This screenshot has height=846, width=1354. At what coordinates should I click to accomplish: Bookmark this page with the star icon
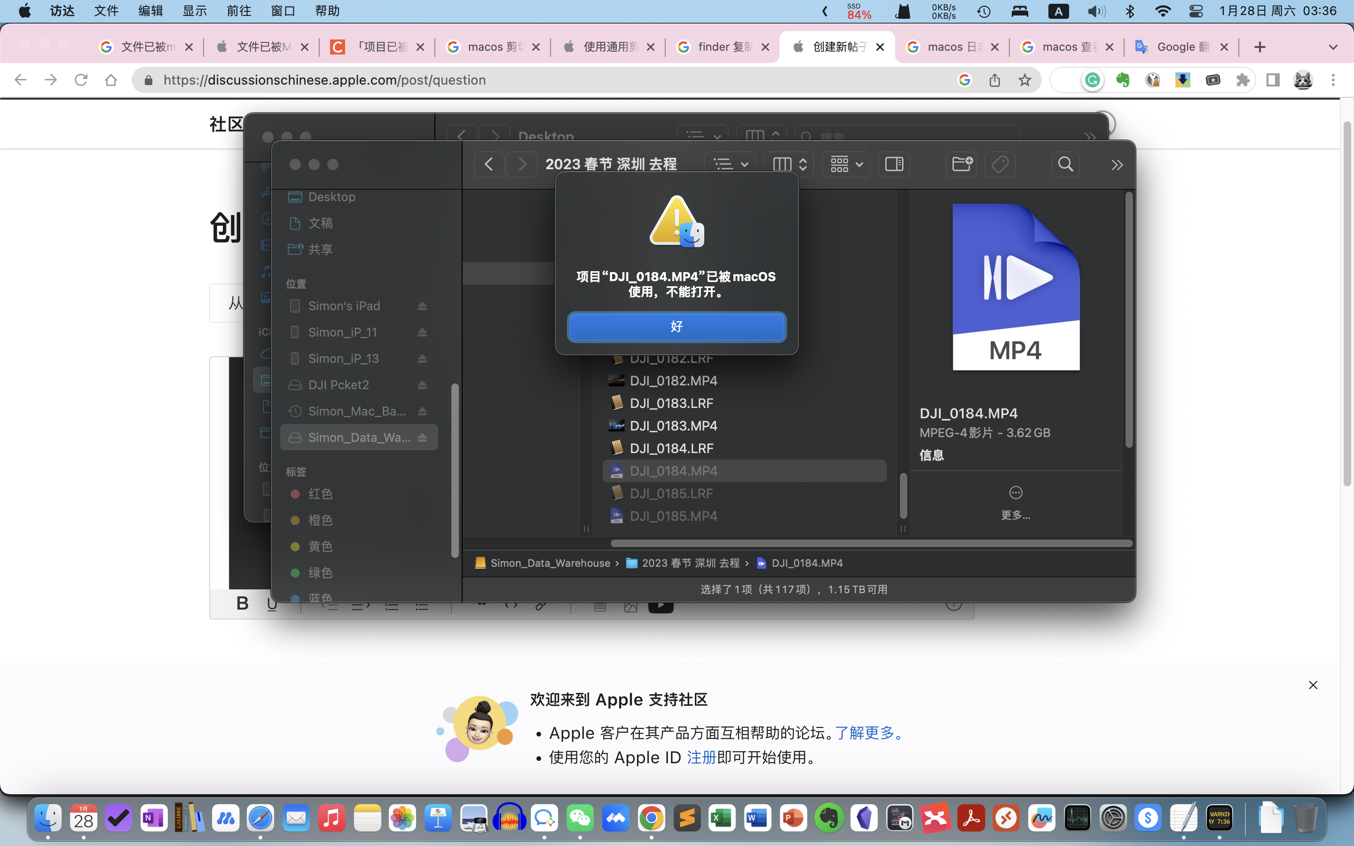click(x=1024, y=80)
